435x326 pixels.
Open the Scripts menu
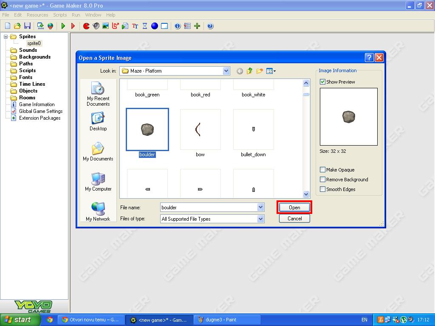click(x=60, y=15)
